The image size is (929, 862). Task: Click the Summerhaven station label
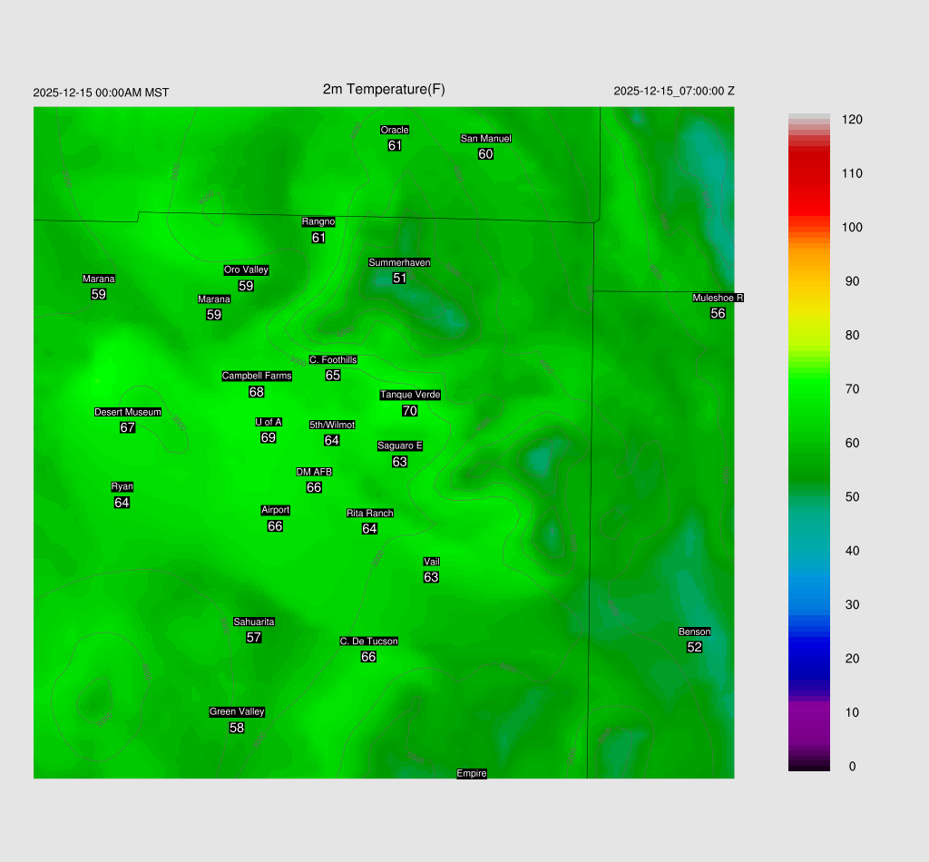pyautogui.click(x=399, y=262)
